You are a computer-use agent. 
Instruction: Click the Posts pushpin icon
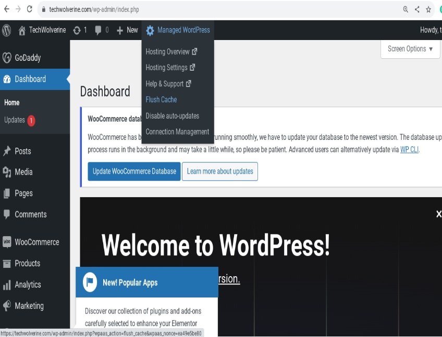pyautogui.click(x=7, y=151)
